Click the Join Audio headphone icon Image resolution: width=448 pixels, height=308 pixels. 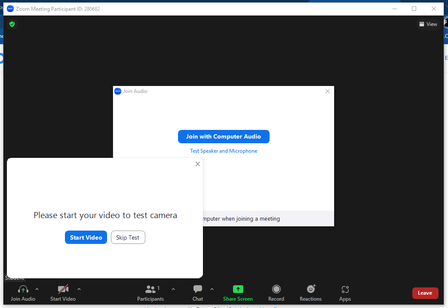[x=23, y=290]
